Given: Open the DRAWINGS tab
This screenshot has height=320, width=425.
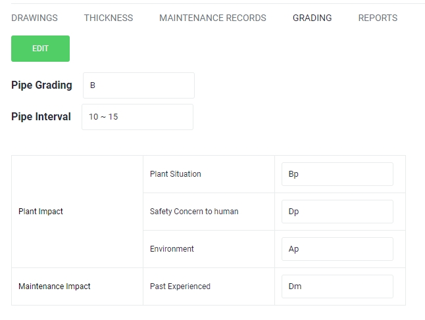Looking at the screenshot, I should [34, 18].
